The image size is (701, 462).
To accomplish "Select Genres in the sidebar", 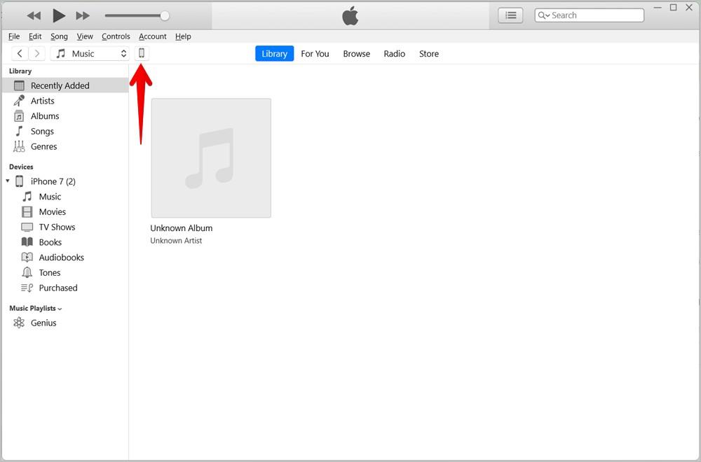I will pyautogui.click(x=65, y=146).
